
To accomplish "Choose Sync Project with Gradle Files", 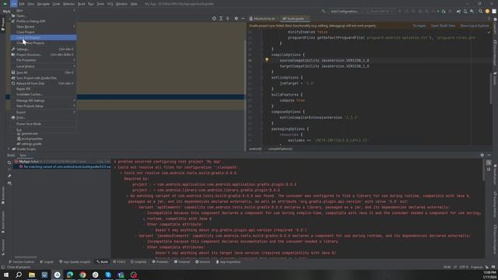I will (x=44, y=78).
